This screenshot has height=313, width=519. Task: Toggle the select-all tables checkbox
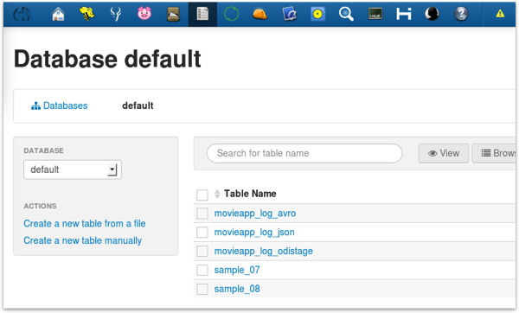[202, 195]
